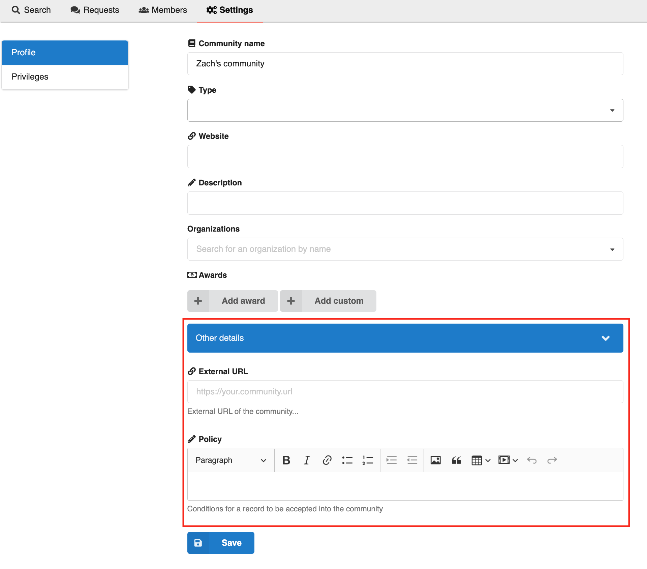Screen dimensions: 647x569
Task: Click the Add custom button
Action: (x=328, y=301)
